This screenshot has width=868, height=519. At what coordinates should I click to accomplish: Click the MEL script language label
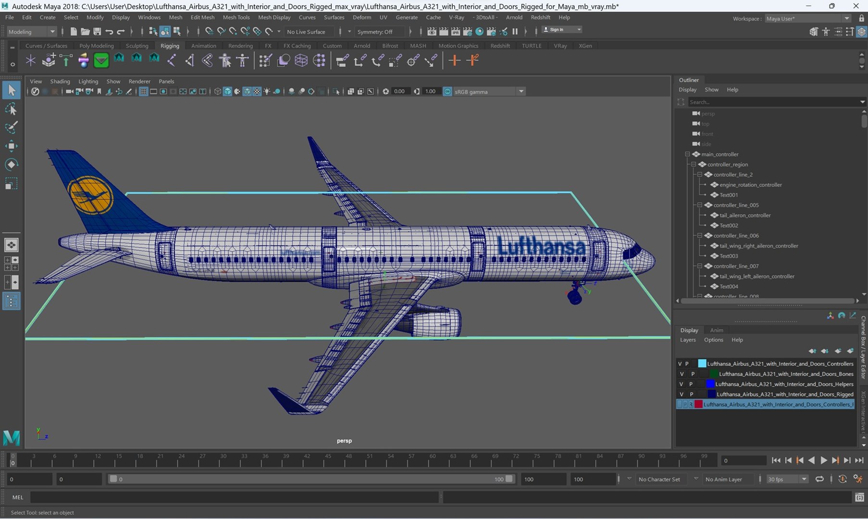17,497
